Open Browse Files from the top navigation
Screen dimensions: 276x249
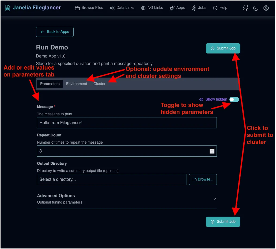(89, 8)
